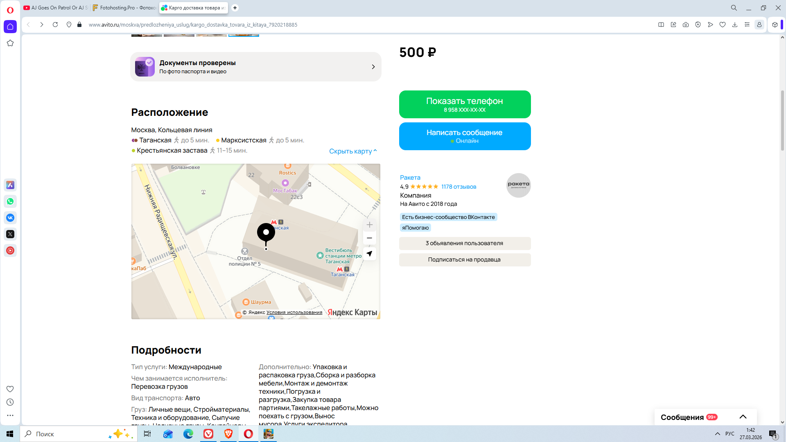Switch to Fotohosting.Pro tab
The height and width of the screenshot is (442, 786).
[x=125, y=8]
